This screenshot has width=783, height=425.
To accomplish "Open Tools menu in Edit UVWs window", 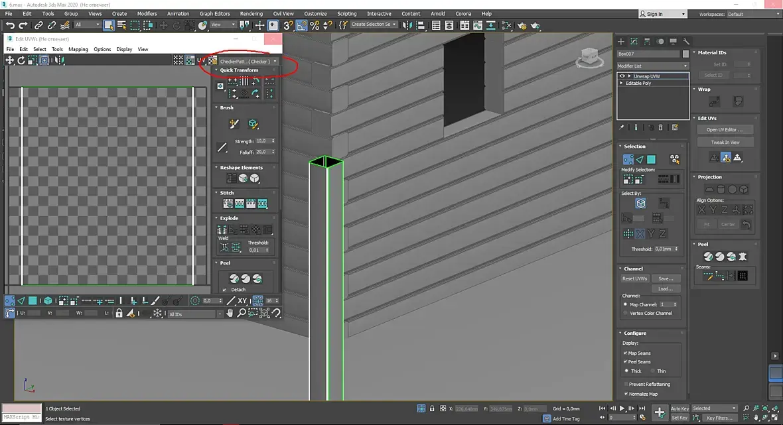I will tap(58, 49).
